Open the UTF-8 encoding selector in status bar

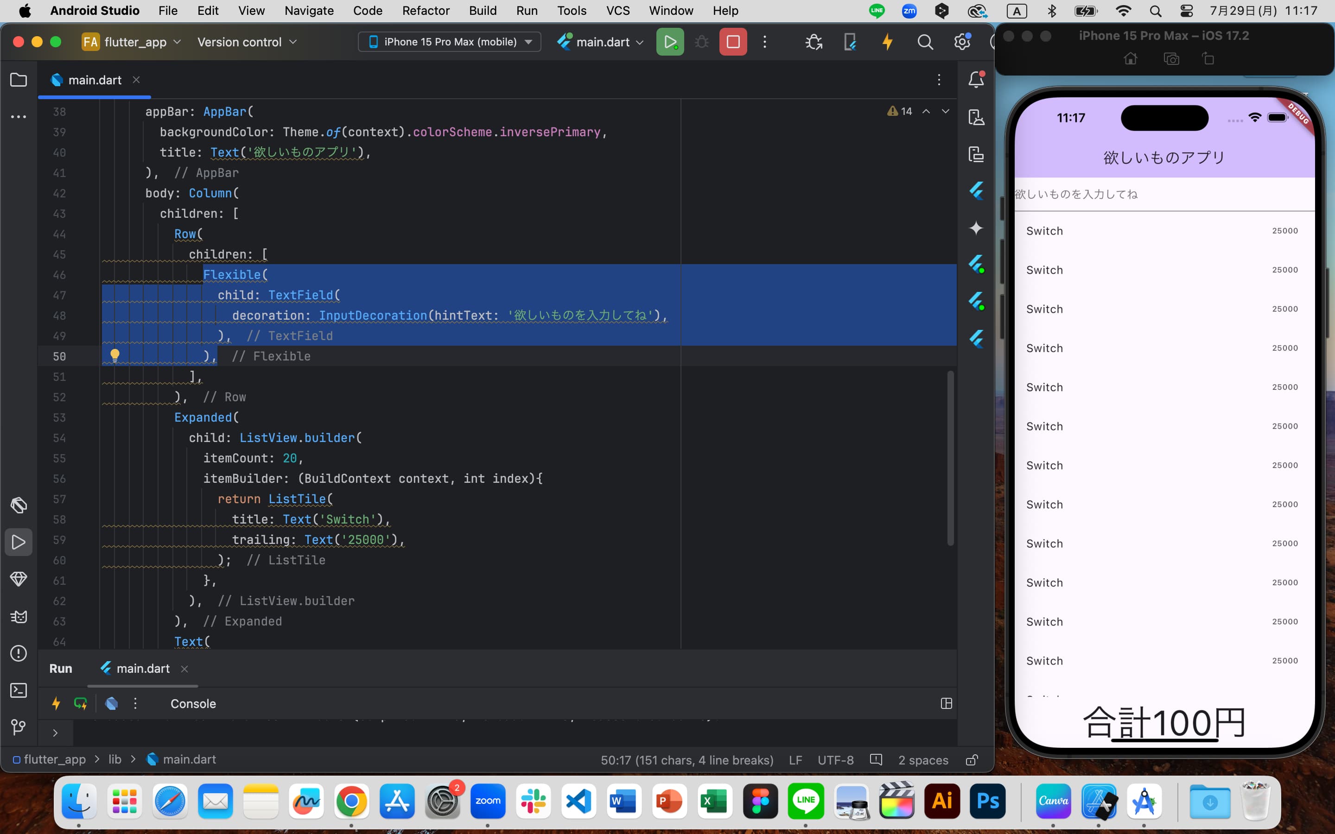pos(835,760)
